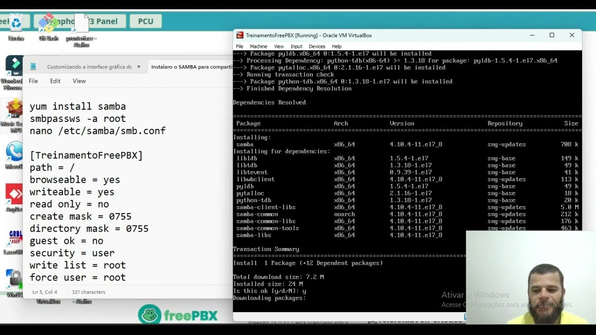This screenshot has width=596, height=335.
Task: Click the 'write list = root' line
Action: coord(78,265)
